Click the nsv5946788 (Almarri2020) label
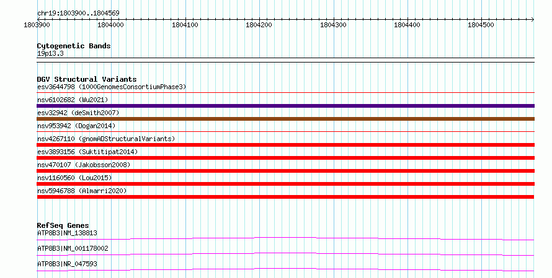Viewport: 552px width, 278px height. 82,191
